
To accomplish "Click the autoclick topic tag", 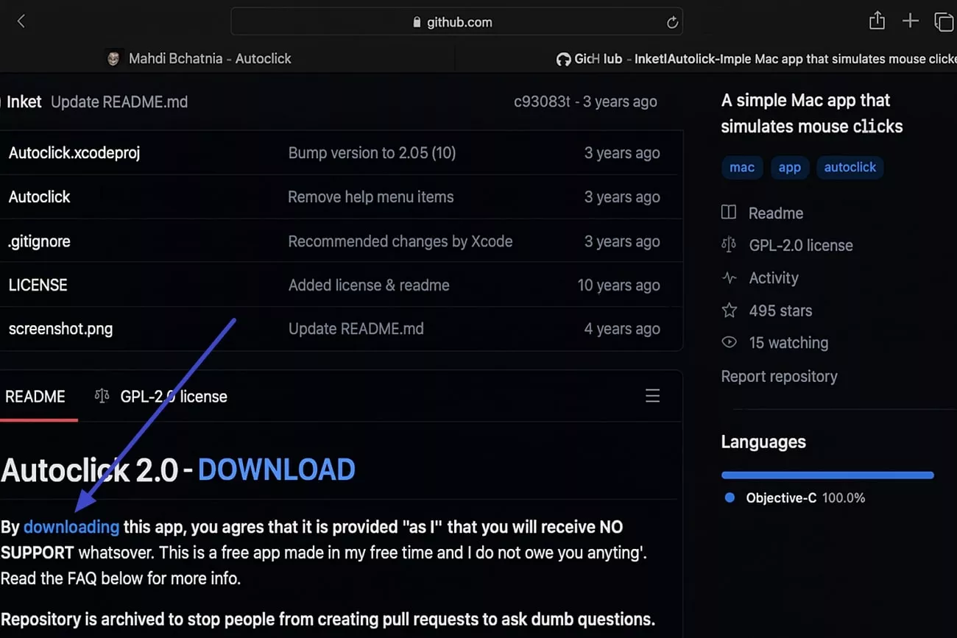I will tap(850, 167).
